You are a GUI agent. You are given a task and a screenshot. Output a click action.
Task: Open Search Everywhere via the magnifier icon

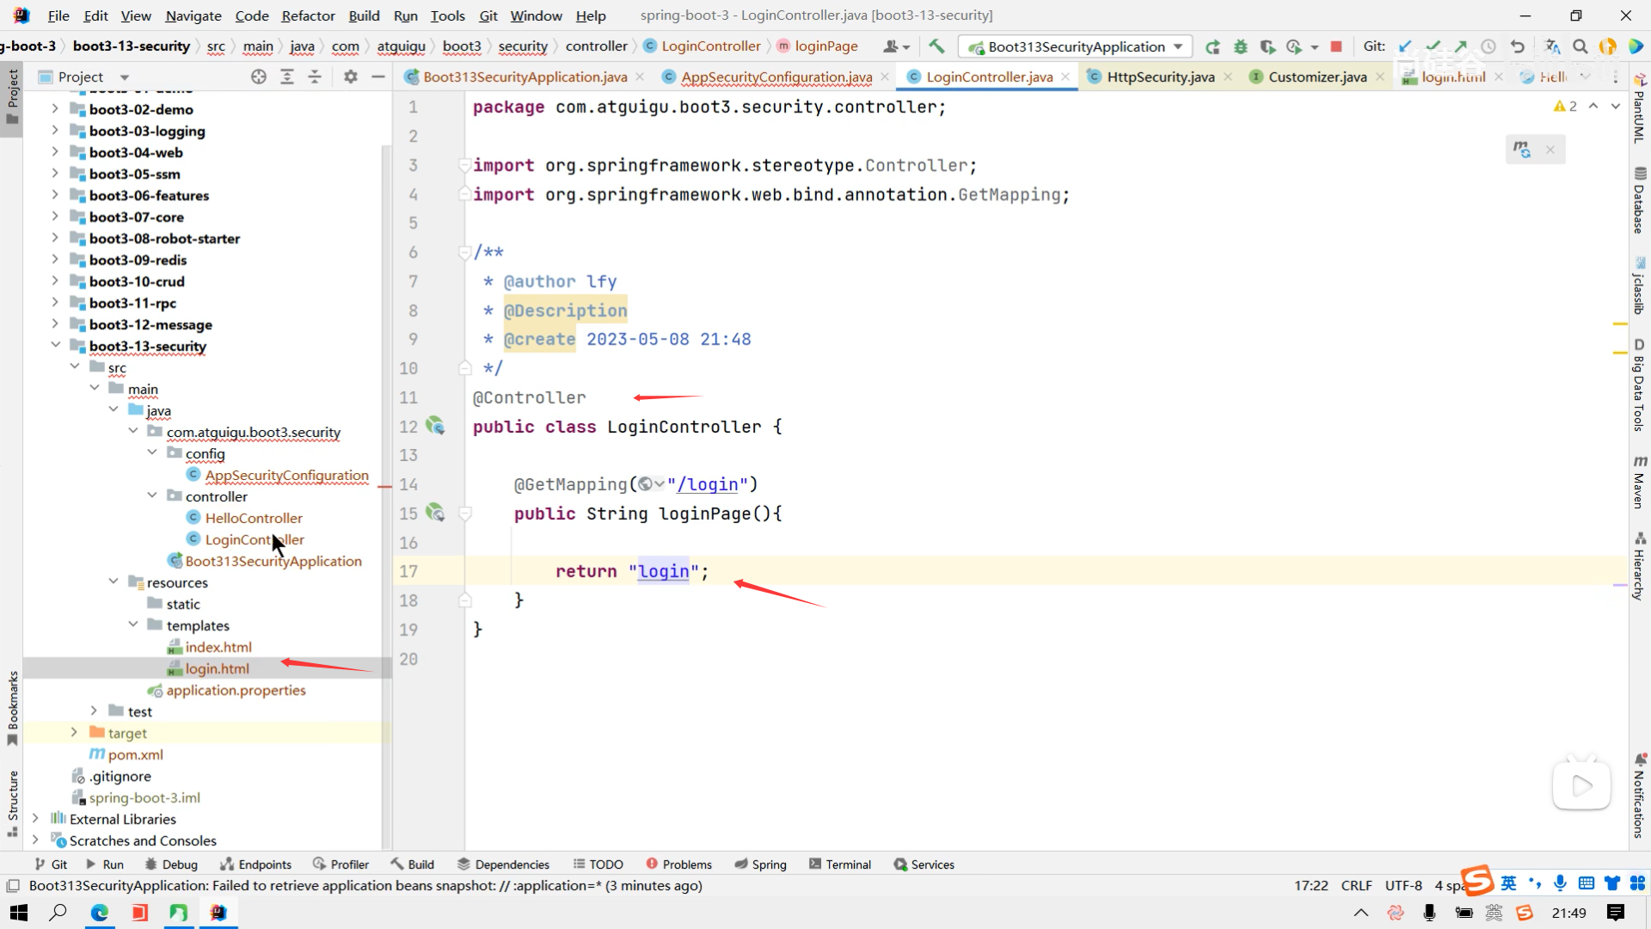click(x=1580, y=46)
